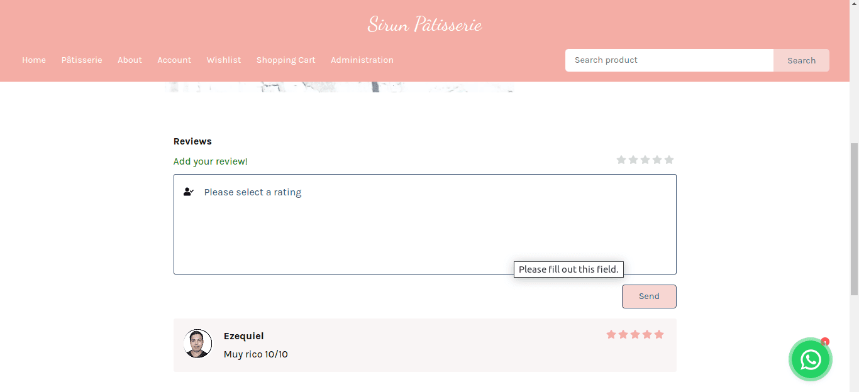Go to the Home page
This screenshot has height=392, width=859.
34,60
